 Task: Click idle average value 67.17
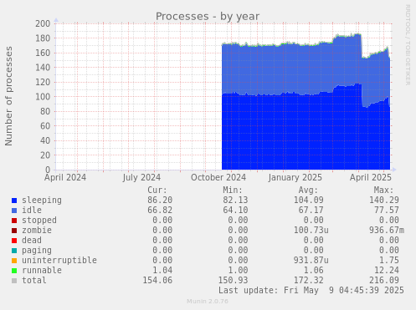point(311,211)
